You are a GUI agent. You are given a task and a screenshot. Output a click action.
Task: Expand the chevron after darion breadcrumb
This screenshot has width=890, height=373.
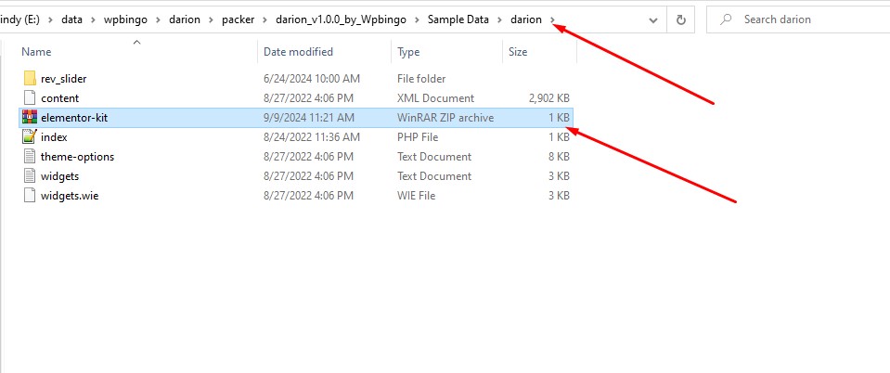pyautogui.click(x=554, y=19)
